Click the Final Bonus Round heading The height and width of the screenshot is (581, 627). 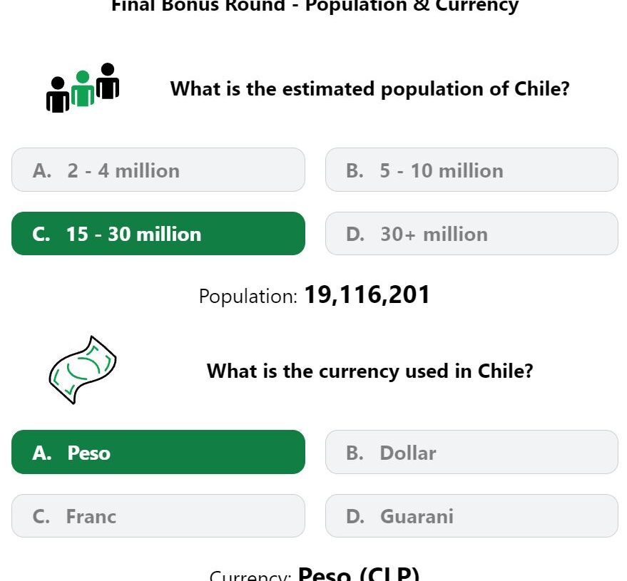(315, 6)
